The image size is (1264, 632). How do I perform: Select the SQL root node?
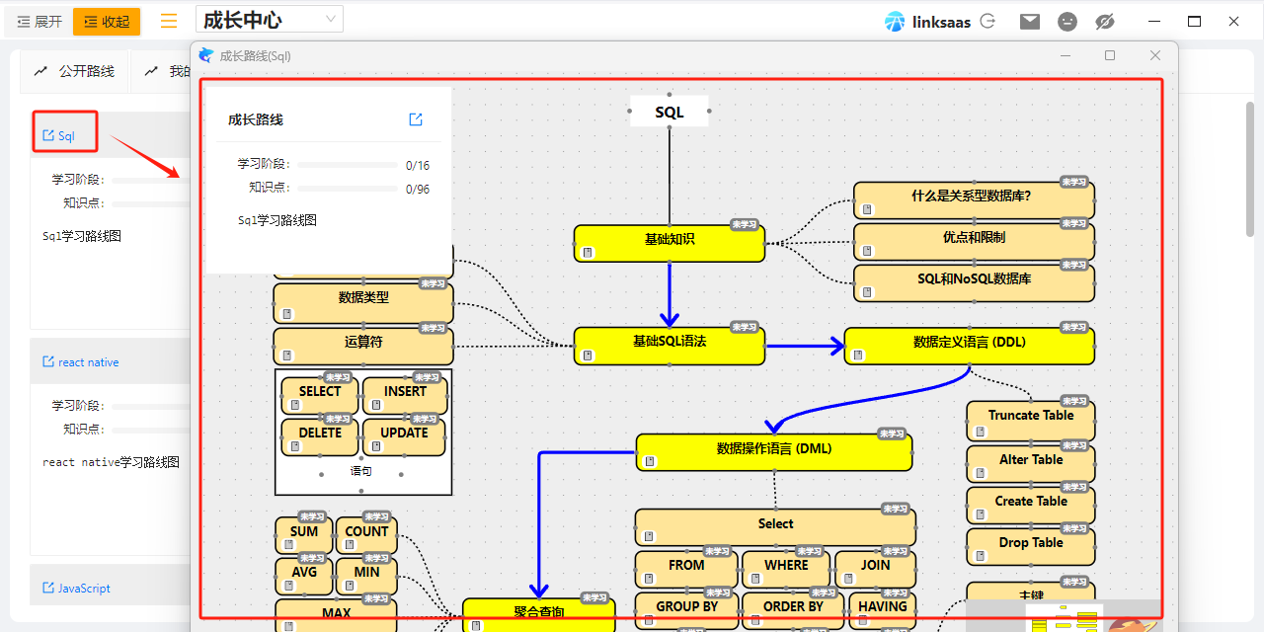pos(670,112)
